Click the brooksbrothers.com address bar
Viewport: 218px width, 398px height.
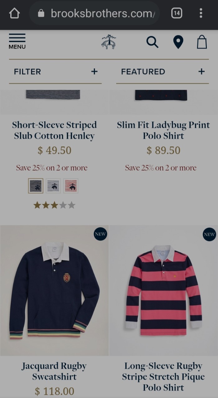click(94, 13)
